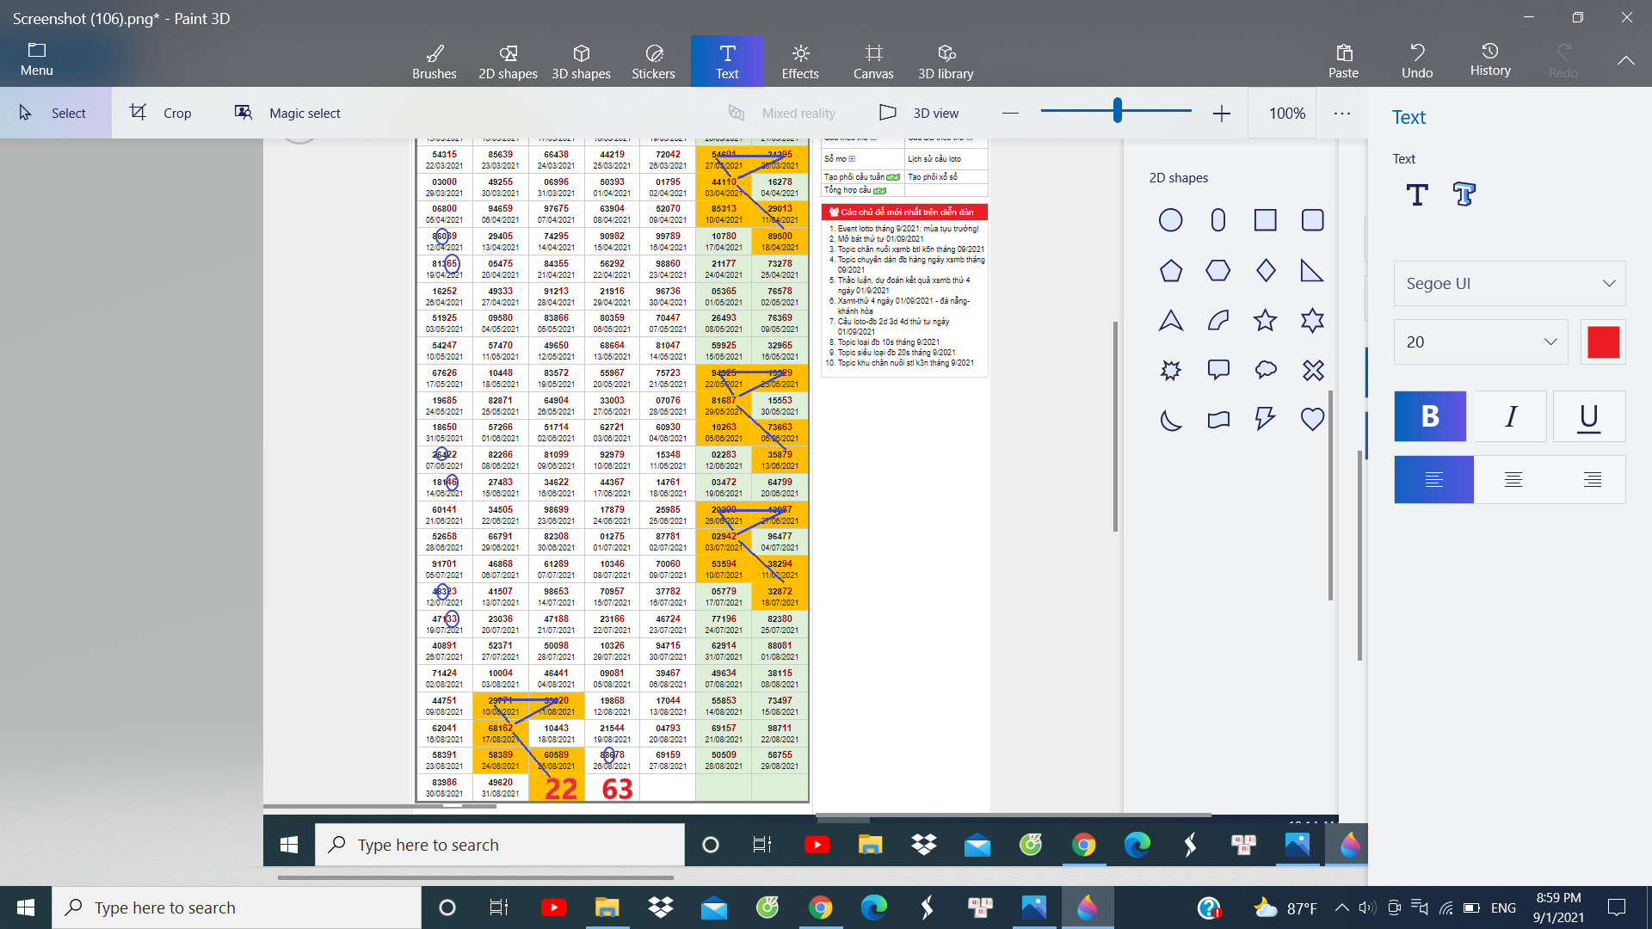The width and height of the screenshot is (1652, 929).
Task: Open the Stickers tab
Action: (654, 61)
